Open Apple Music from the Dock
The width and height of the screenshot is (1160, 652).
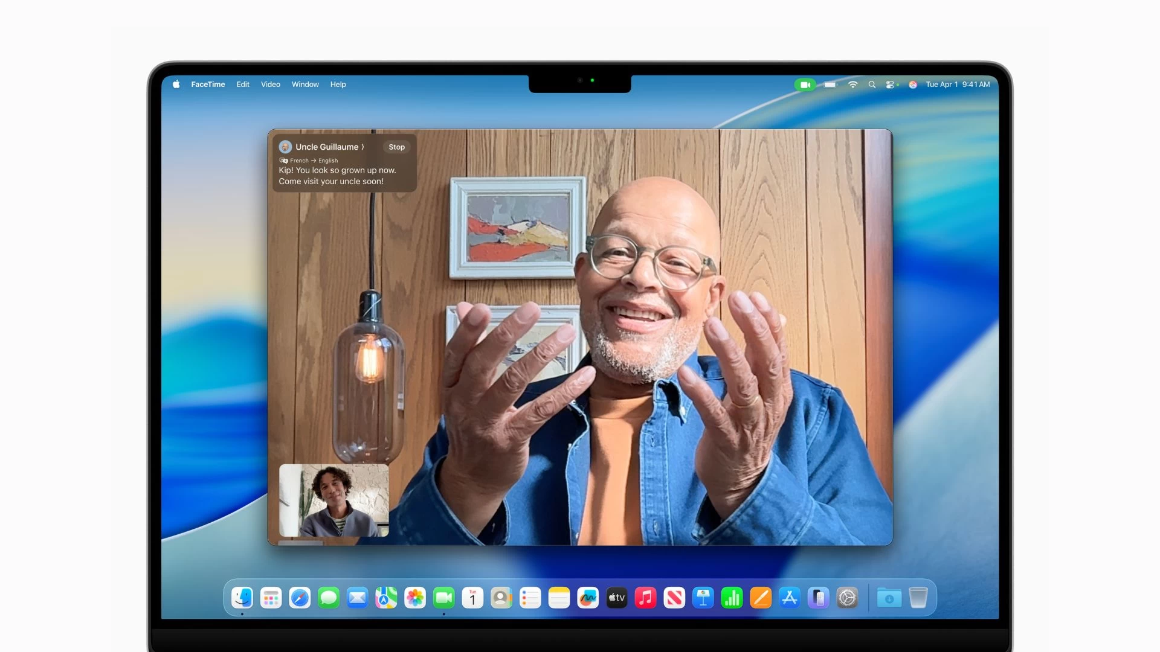click(646, 598)
